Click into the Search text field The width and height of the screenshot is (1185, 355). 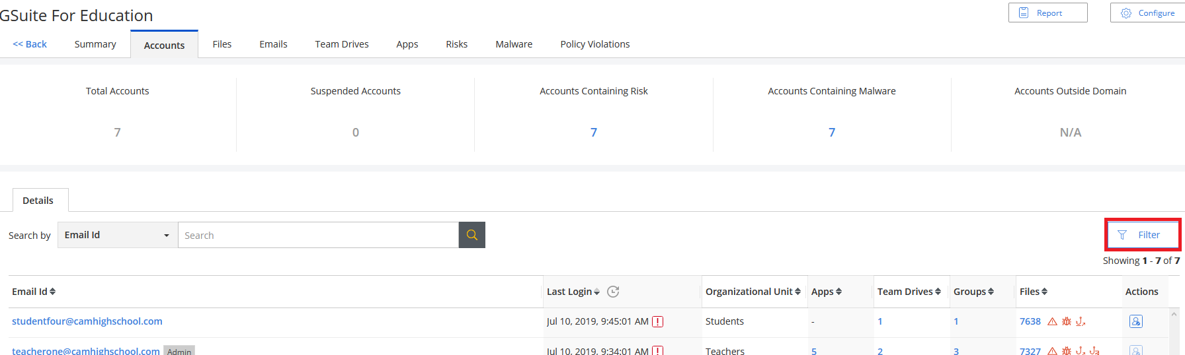tap(317, 235)
